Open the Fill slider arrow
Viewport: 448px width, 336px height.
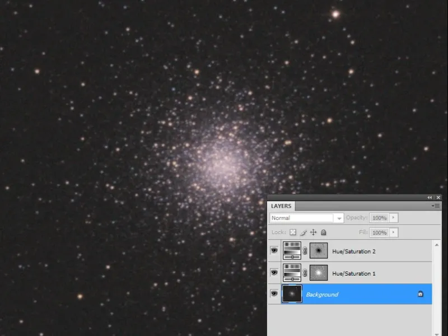(x=394, y=232)
